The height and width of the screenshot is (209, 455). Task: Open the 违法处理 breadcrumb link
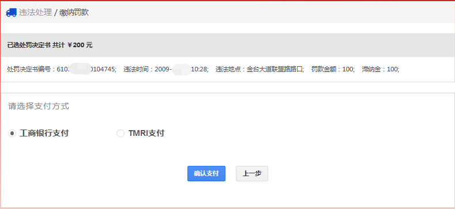[35, 13]
